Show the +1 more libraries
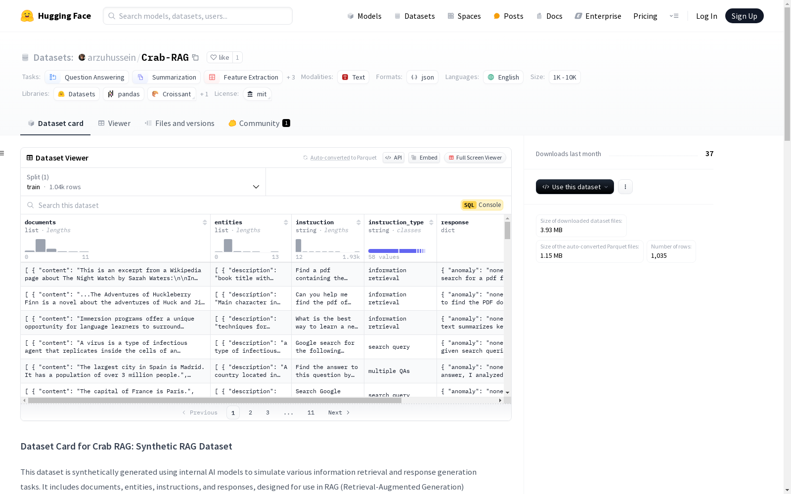This screenshot has height=494, width=791. point(204,94)
